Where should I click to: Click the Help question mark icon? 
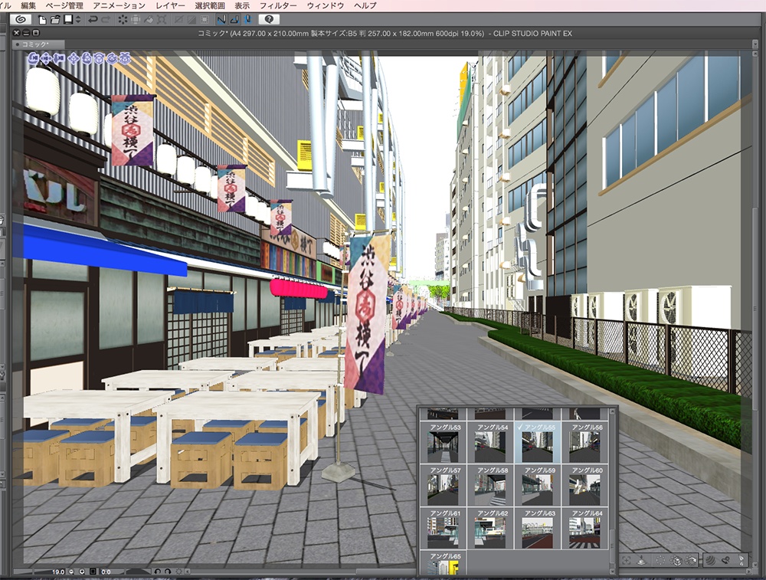coord(270,24)
